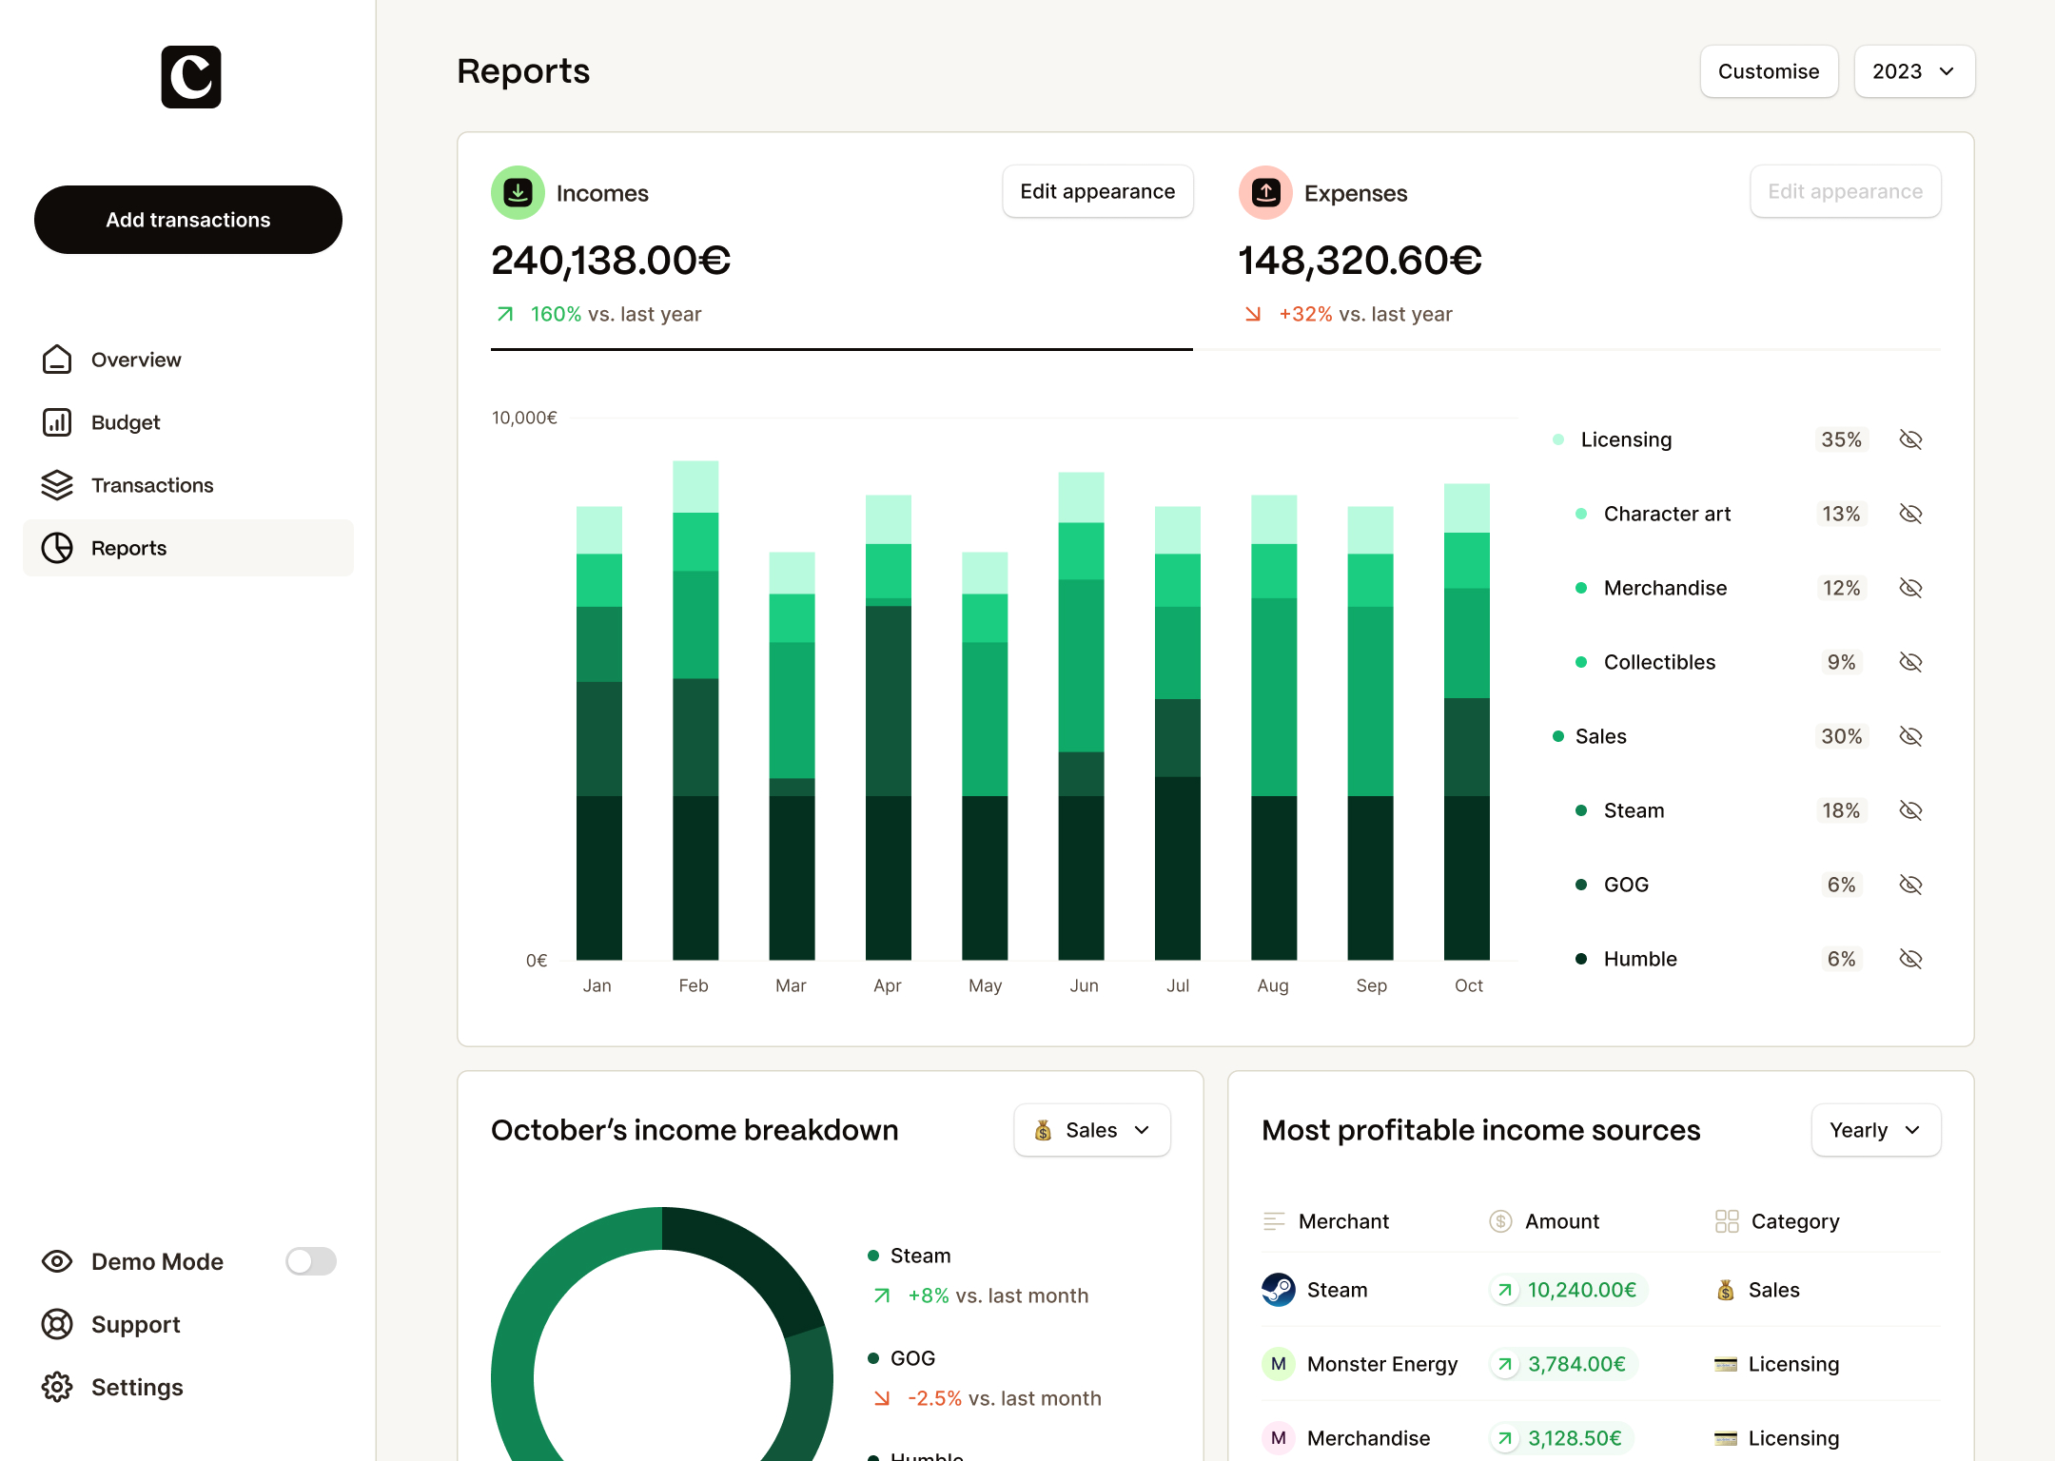Image resolution: width=2055 pixels, height=1461 pixels.
Task: Click the Expenses upload icon
Action: (1265, 193)
